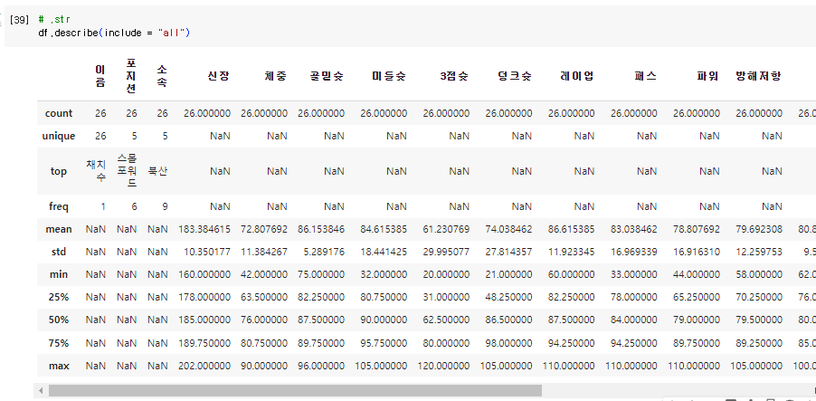Viewport: 816px width, 401px height.
Task: Click the '체중' column header
Action: 276,76
